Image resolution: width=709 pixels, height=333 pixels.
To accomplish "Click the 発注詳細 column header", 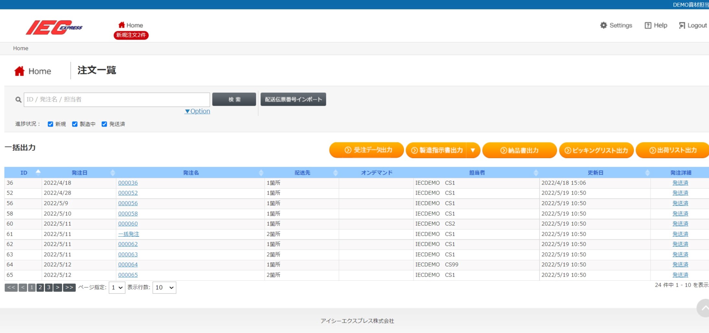I will 680,172.
